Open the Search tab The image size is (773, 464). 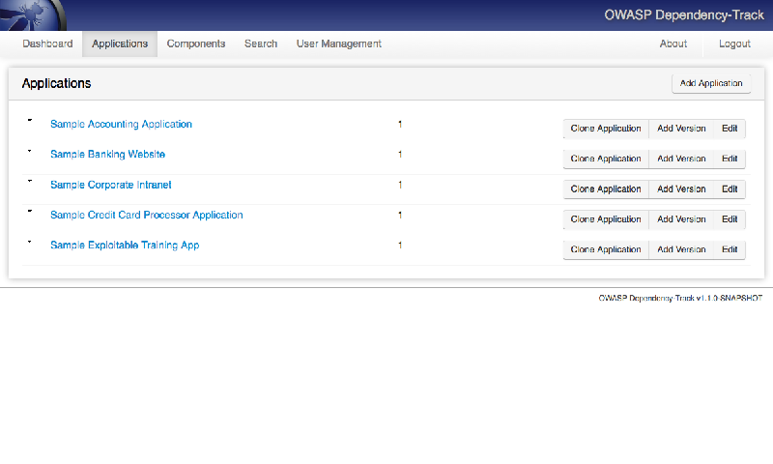coord(261,43)
